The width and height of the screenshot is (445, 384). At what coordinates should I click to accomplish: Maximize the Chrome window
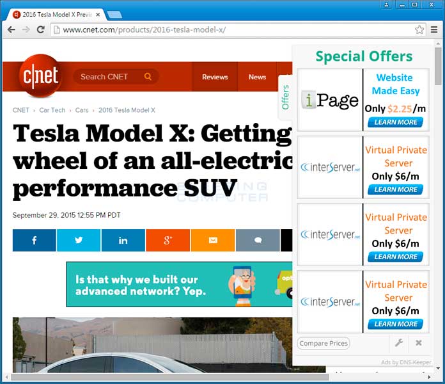click(x=415, y=4)
